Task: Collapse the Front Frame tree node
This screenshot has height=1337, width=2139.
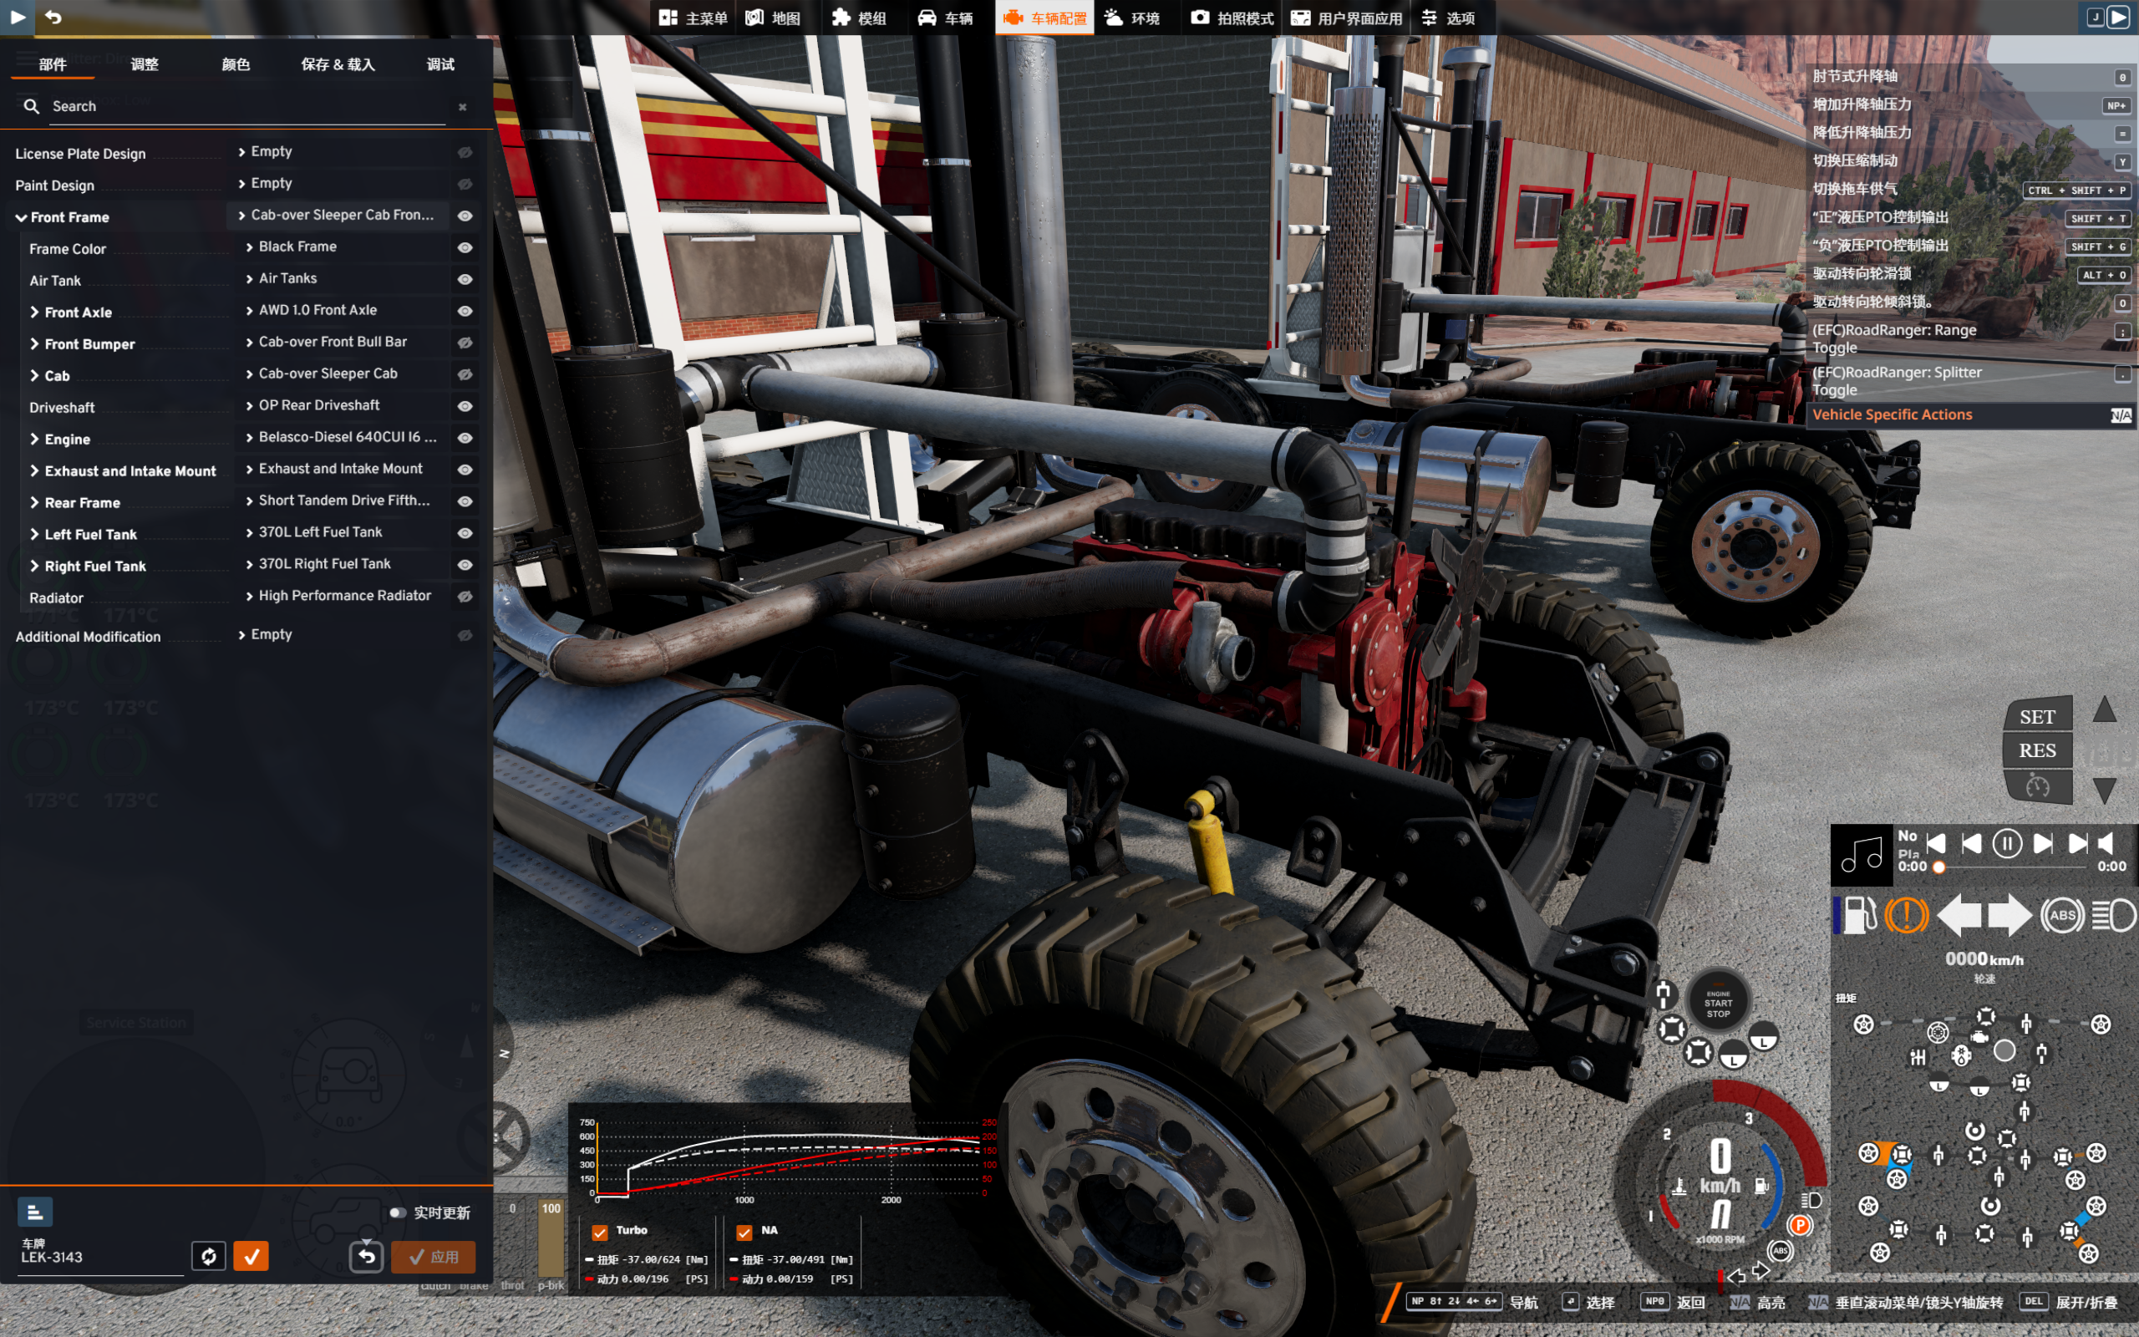Action: (21, 217)
